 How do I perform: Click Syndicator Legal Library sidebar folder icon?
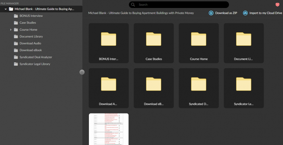[16, 64]
